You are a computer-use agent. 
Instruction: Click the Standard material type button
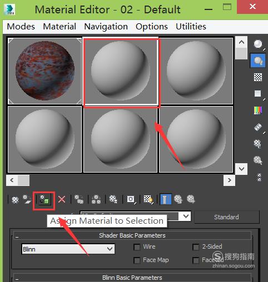pos(226,217)
